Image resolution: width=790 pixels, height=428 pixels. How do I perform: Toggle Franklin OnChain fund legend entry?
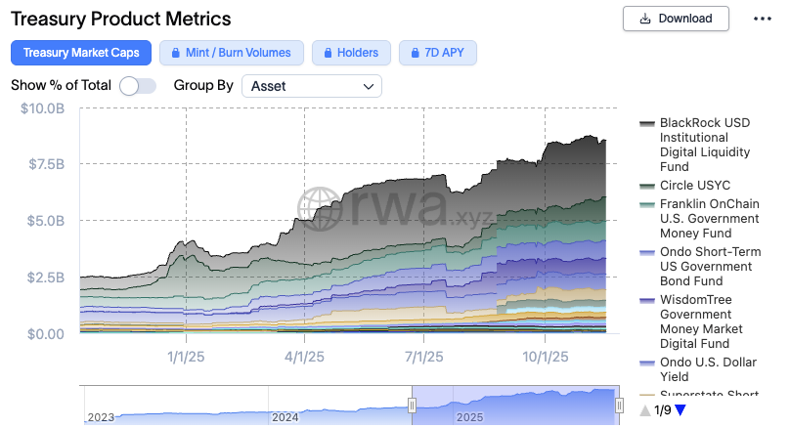[709, 218]
